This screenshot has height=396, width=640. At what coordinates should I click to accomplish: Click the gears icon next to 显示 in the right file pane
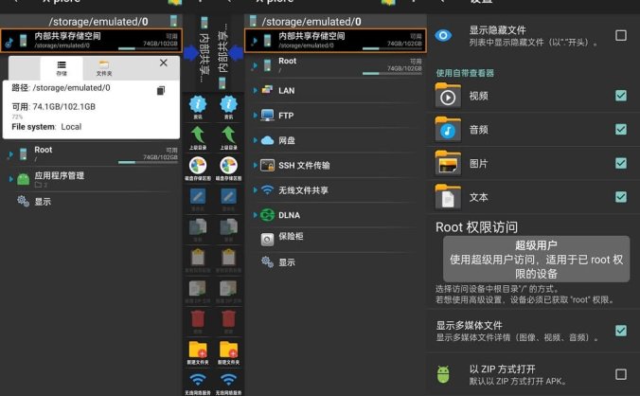(x=267, y=261)
